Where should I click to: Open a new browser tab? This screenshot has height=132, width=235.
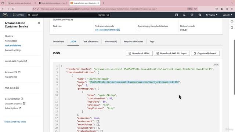tap(103, 3)
